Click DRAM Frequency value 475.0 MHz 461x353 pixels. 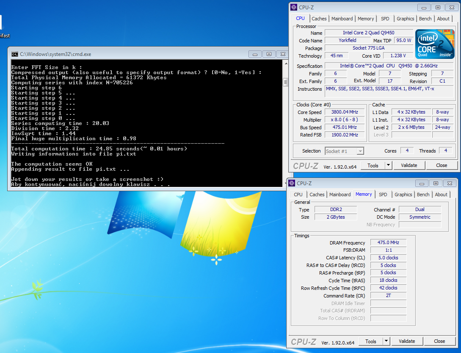point(388,242)
